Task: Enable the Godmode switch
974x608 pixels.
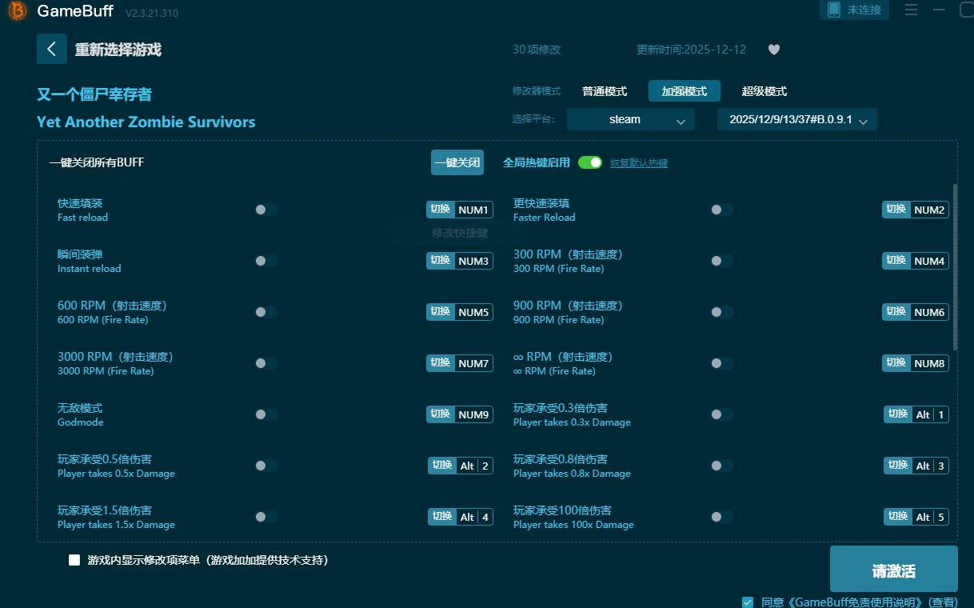Action: (266, 414)
